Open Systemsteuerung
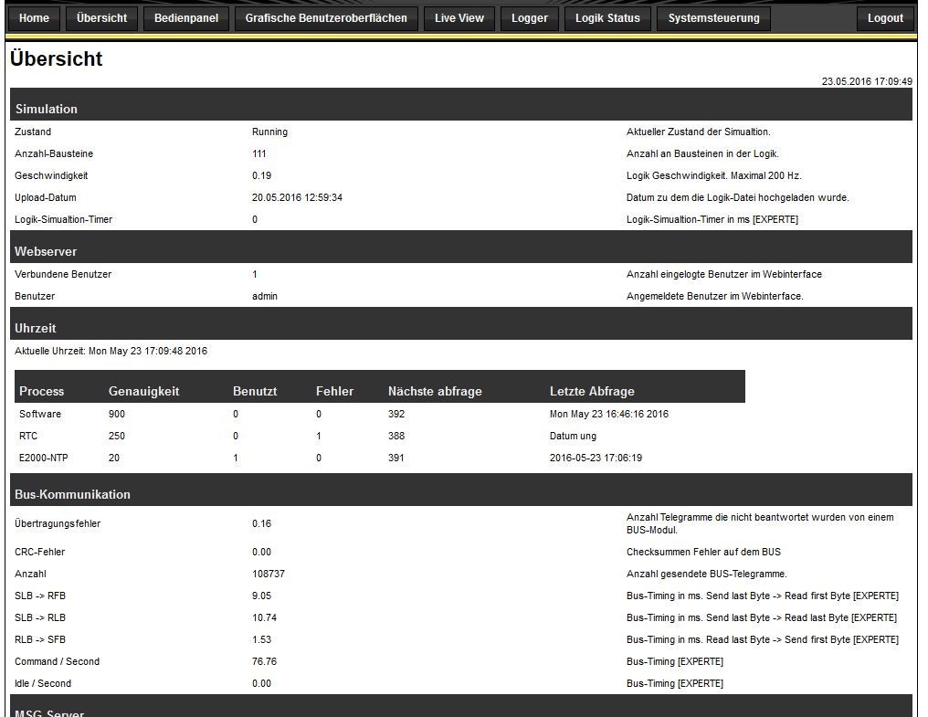Viewport: 928px width, 717px height. click(713, 18)
